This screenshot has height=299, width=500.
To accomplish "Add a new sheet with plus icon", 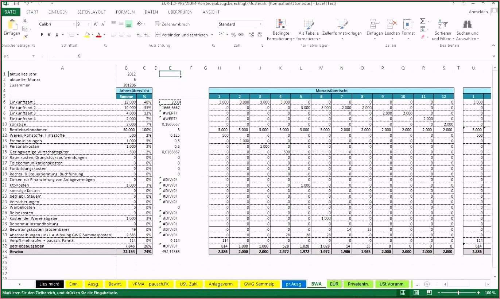I will [x=427, y=284].
